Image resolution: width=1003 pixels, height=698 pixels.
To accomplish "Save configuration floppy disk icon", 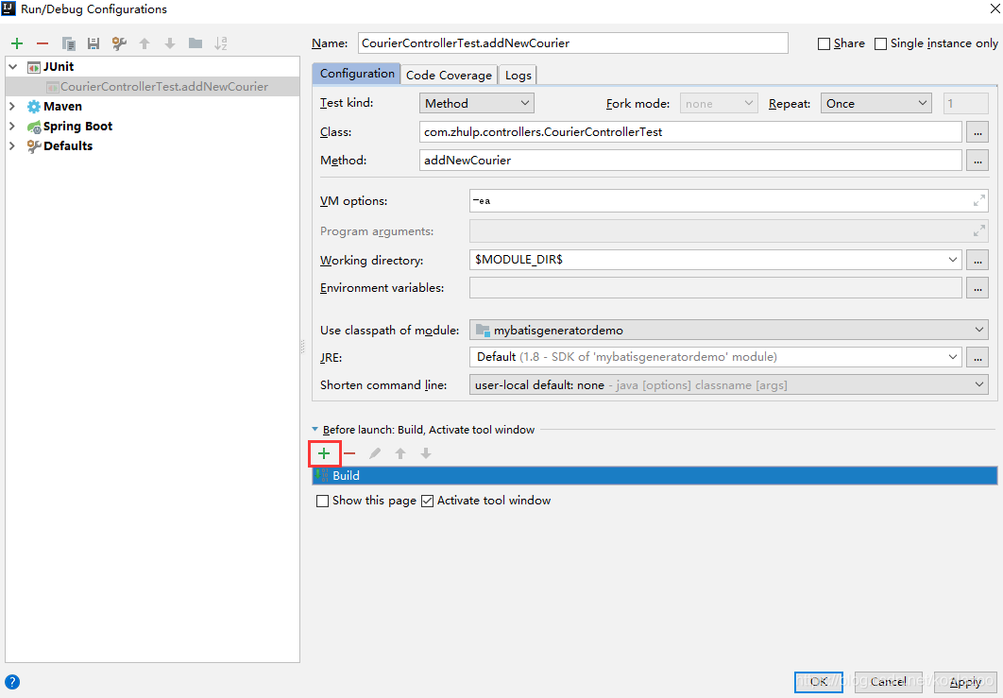I will 93,43.
